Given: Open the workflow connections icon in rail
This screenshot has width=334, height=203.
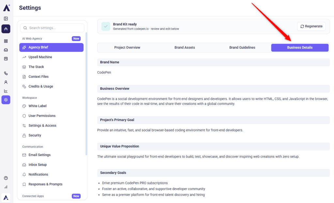Looking at the screenshot, I should pyautogui.click(x=6, y=73).
